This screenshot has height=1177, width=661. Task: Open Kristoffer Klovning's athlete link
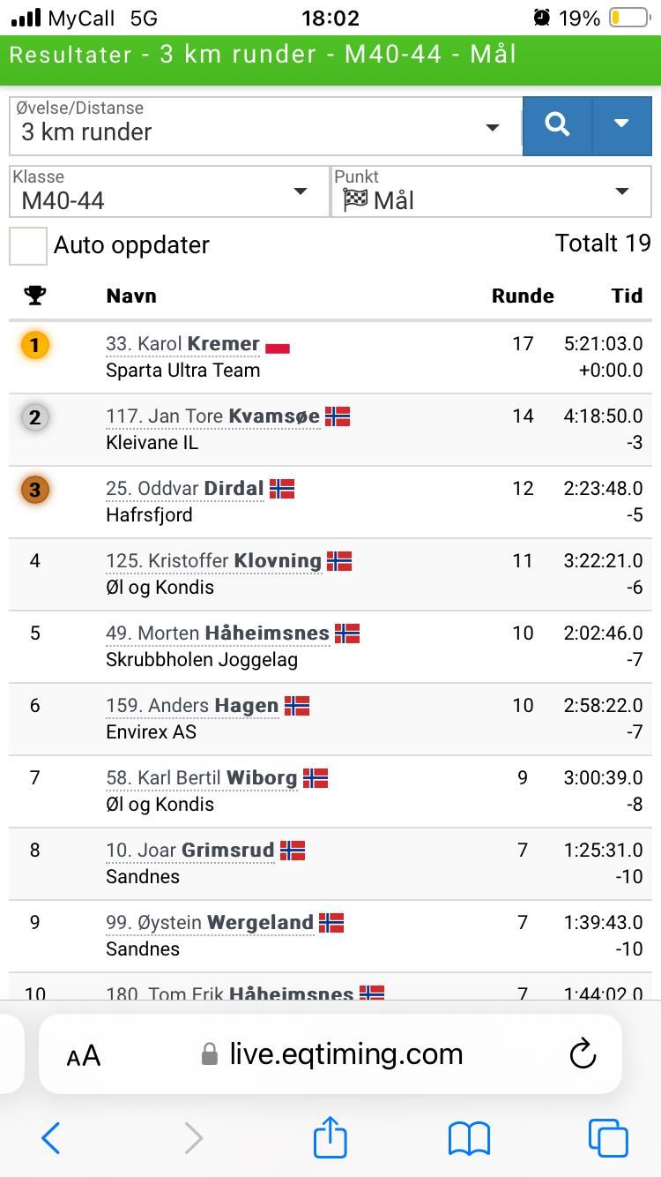point(213,561)
